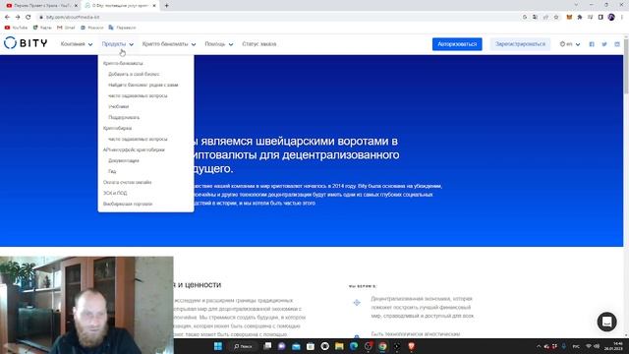This screenshot has width=629, height=354.
Task: Click the social icon right of Twitter
Action: click(617, 44)
